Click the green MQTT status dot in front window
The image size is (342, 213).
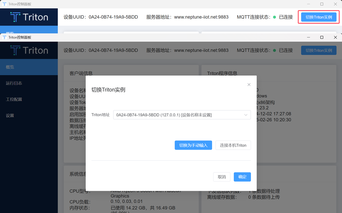(x=275, y=50)
